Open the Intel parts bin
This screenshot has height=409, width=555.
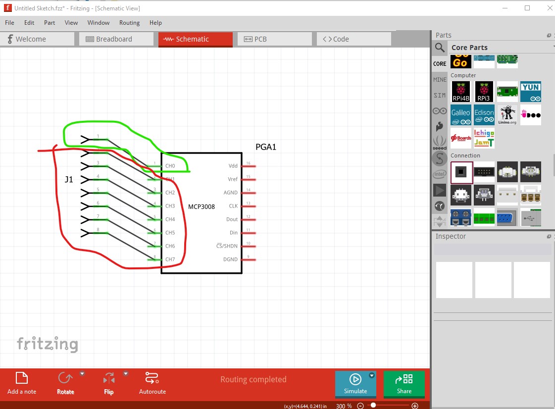tap(440, 174)
